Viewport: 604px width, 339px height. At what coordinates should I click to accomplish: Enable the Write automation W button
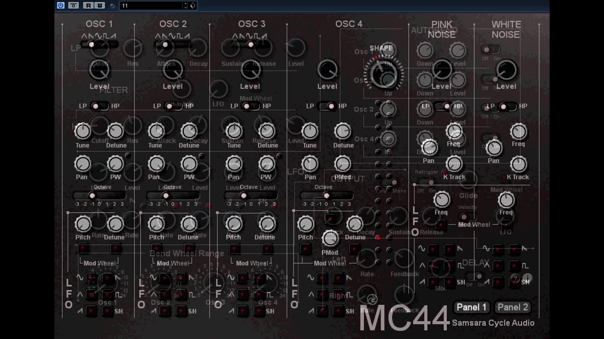(x=100, y=6)
